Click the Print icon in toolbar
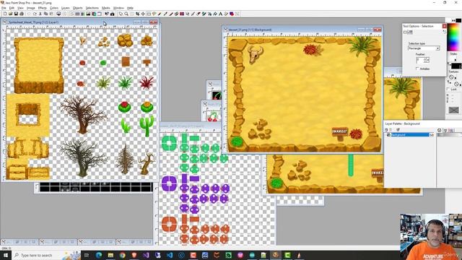The image size is (462, 260). pyautogui.click(x=22, y=14)
